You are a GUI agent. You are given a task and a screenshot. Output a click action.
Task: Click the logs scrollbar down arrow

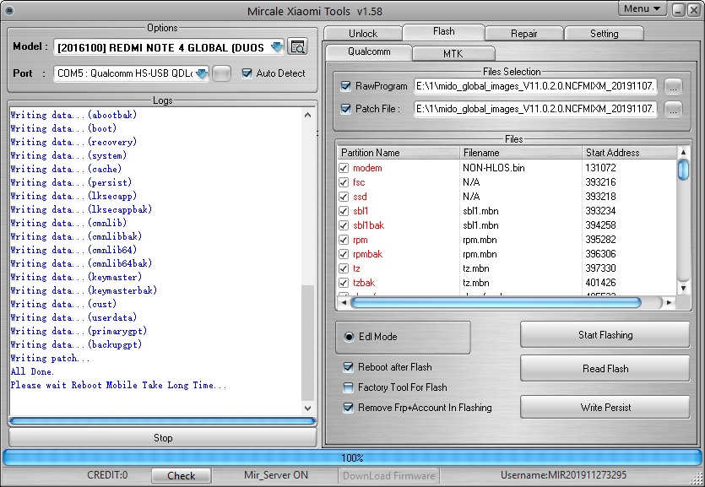point(307,408)
